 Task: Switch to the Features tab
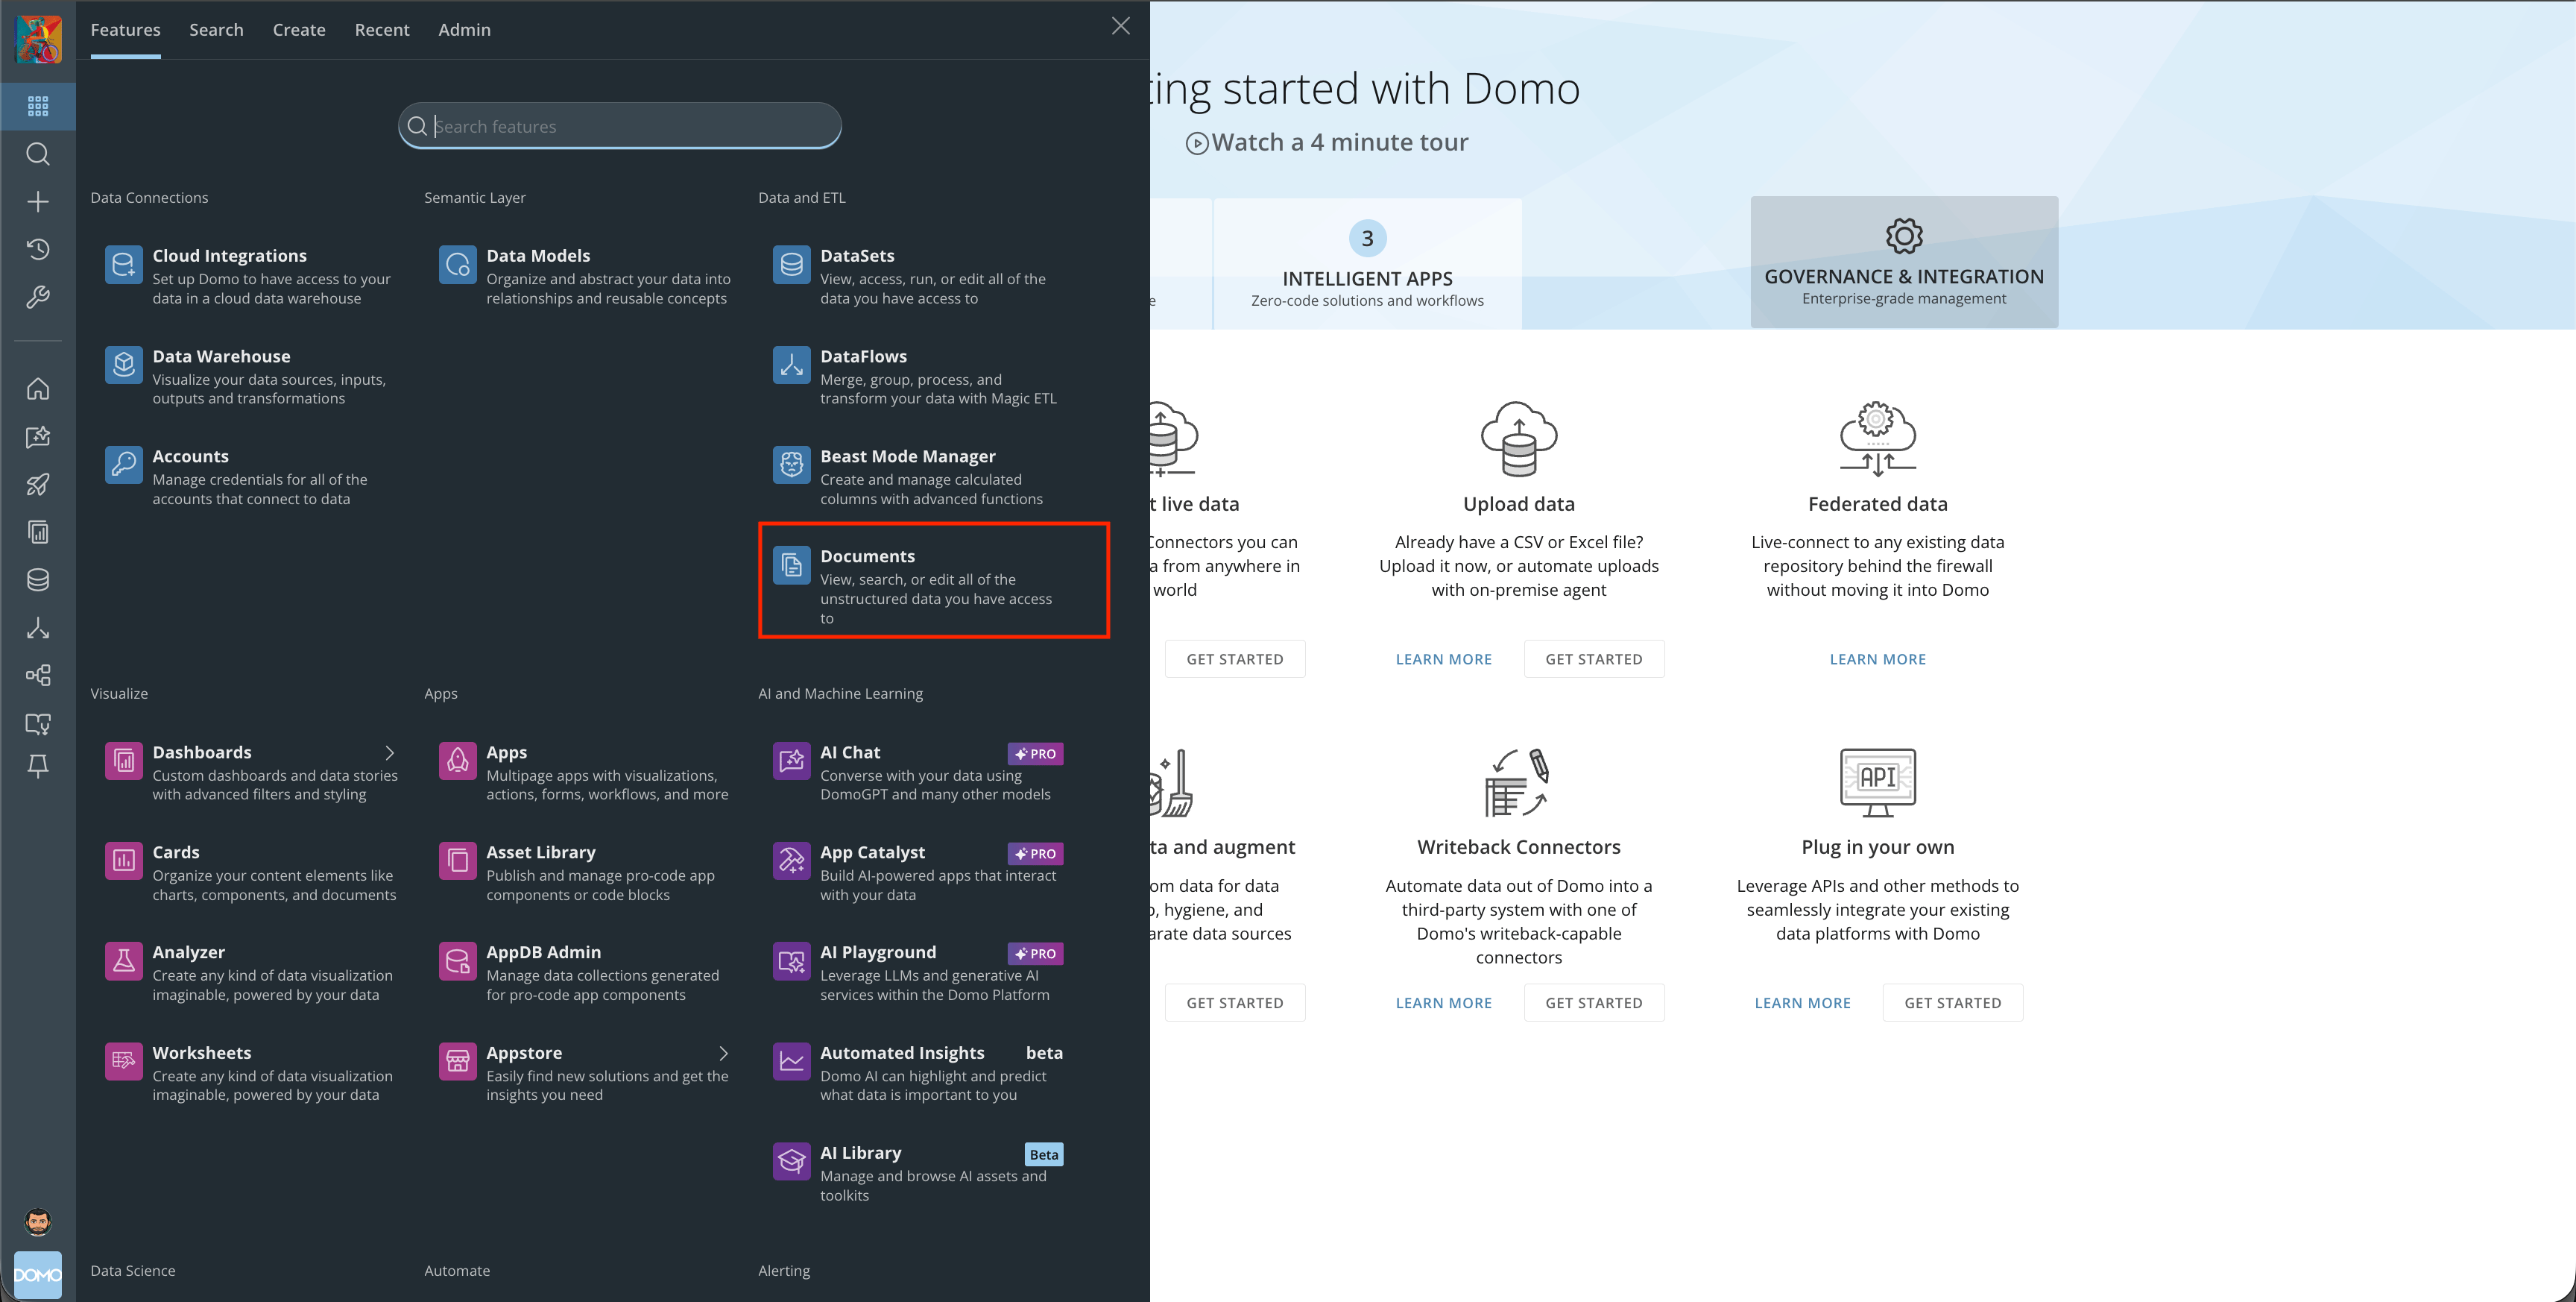click(125, 30)
